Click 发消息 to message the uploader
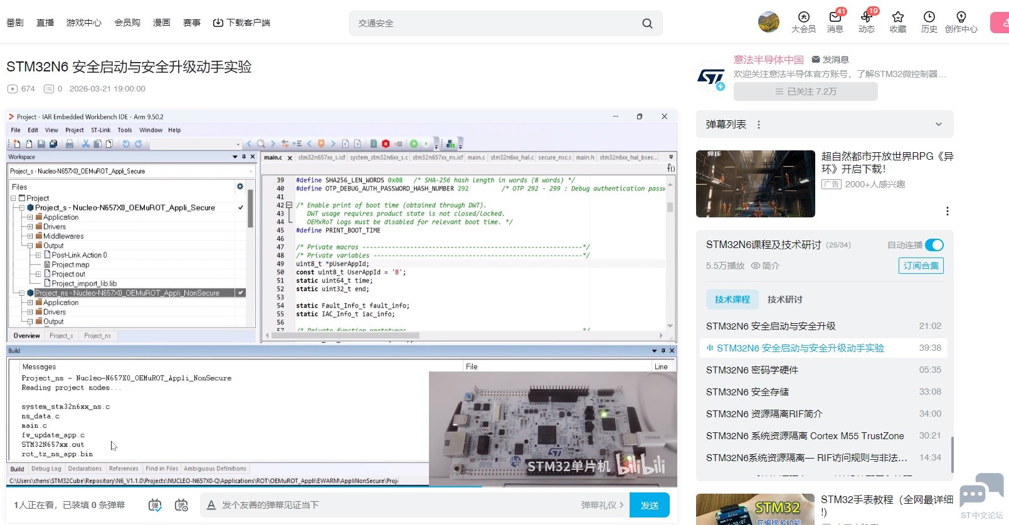1009x525 pixels. (x=830, y=60)
